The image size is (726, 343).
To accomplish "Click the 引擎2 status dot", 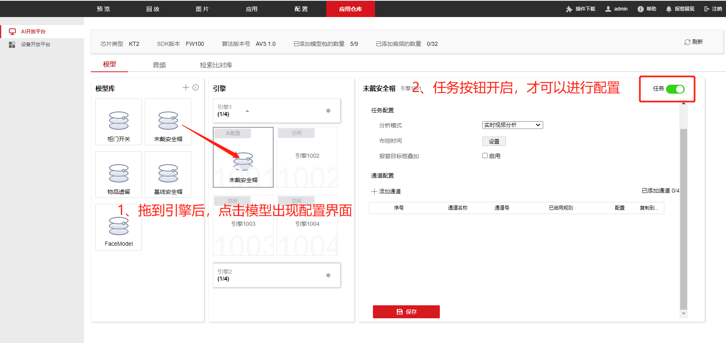I will coord(328,275).
